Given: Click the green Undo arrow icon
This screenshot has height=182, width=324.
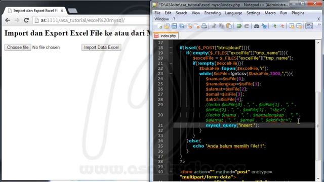Looking at the screenshot, I should point(239,26).
